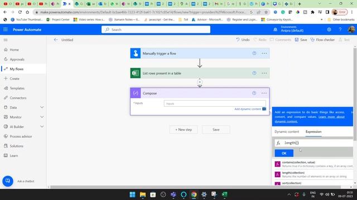Open Microsoft Teams from the taskbar
Viewport: 357px width, 200px height.
(173, 194)
